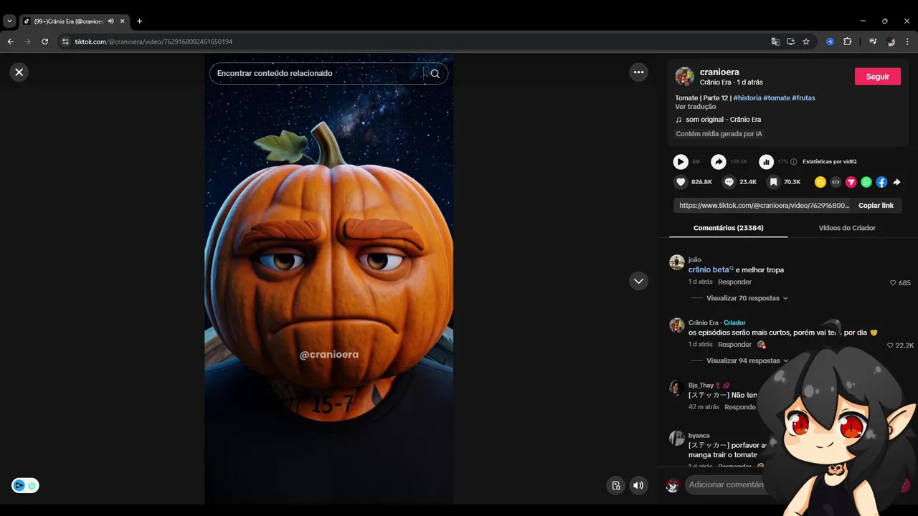Screen dimensions: 918x516
Task: Repost the video with the yellow icon
Action: pos(820,182)
